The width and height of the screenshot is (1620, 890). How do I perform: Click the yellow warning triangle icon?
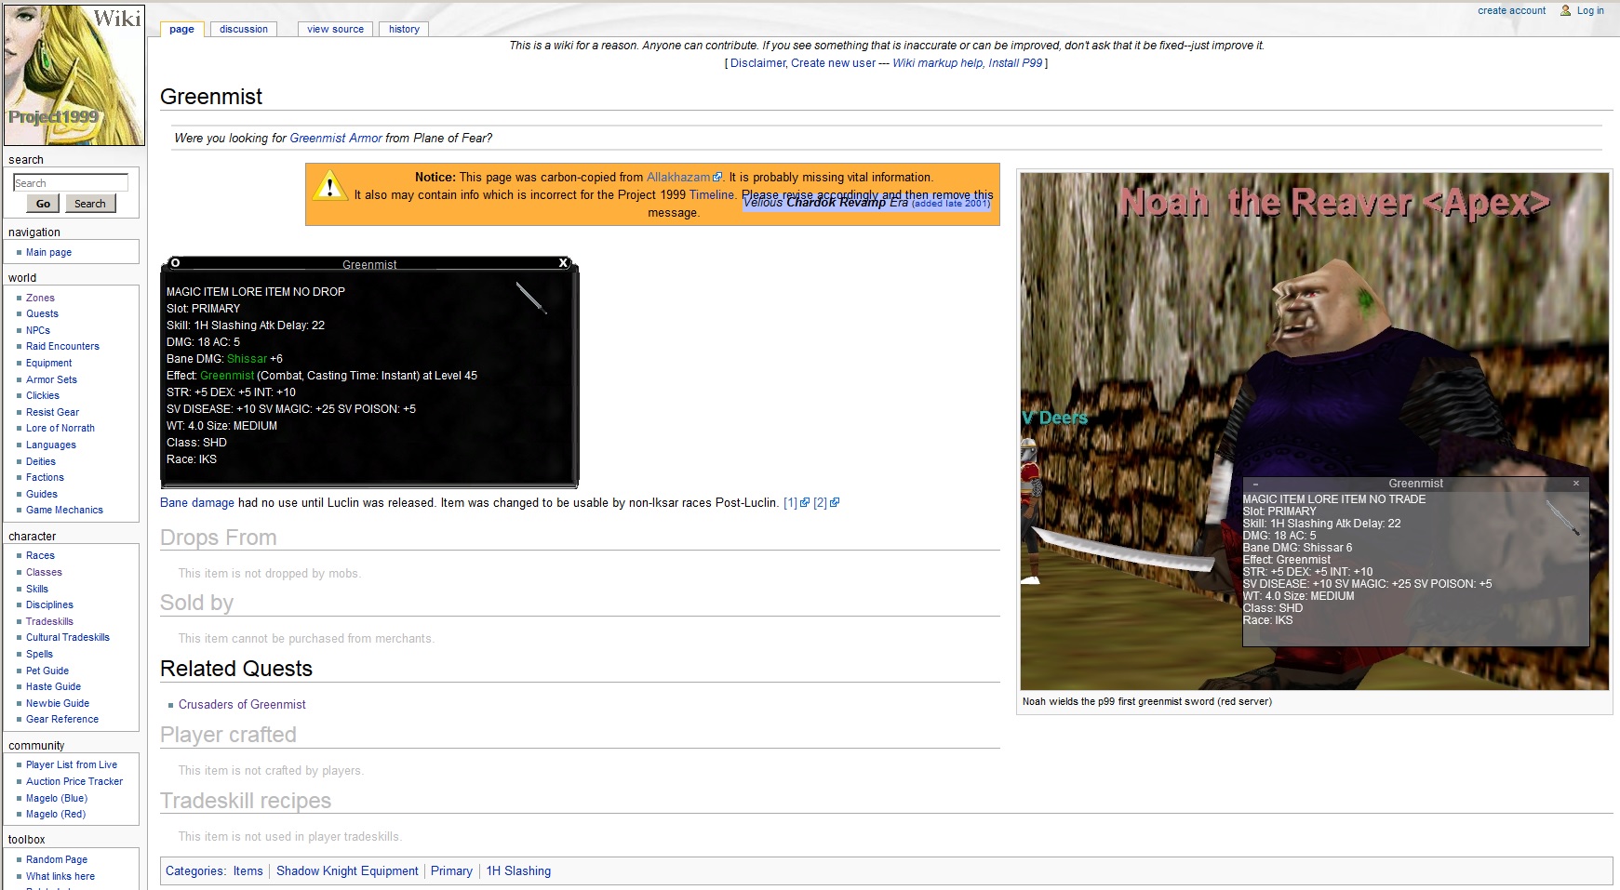pyautogui.click(x=329, y=186)
